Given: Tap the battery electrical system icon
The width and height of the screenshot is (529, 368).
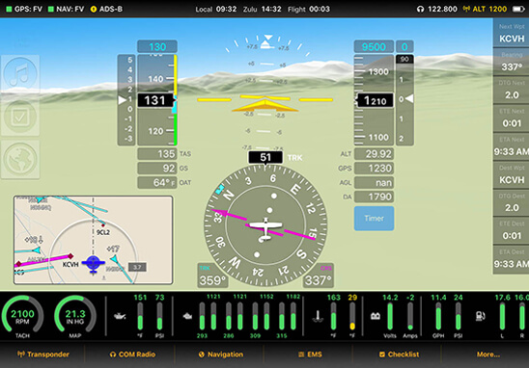Looking at the screenshot, I should (376, 316).
